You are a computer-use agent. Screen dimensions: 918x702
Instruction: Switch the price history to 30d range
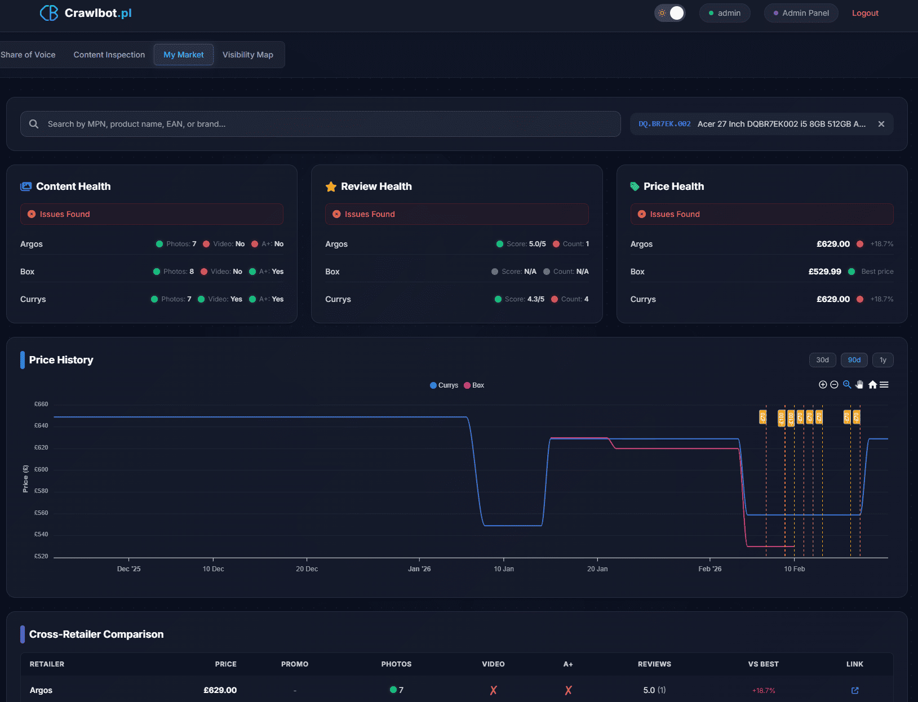click(822, 359)
